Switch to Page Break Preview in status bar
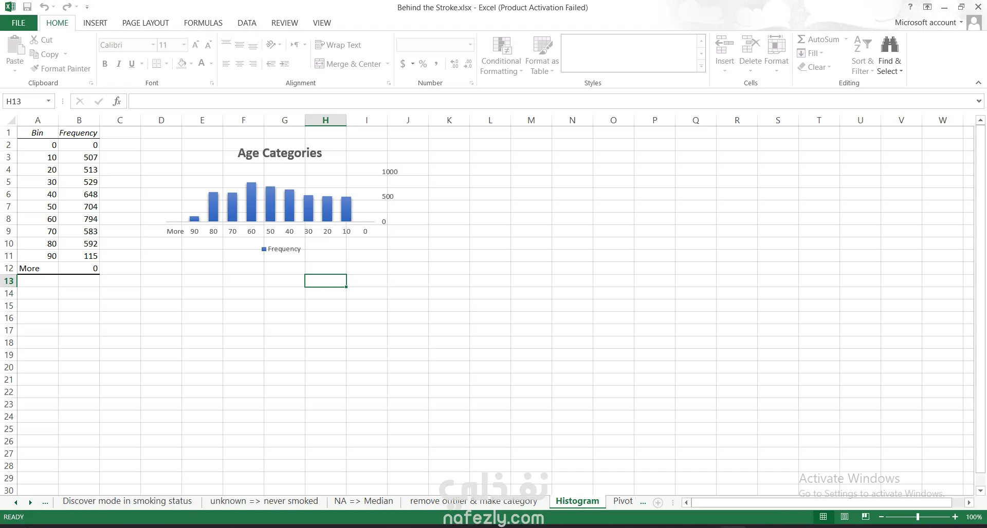 [x=866, y=517]
